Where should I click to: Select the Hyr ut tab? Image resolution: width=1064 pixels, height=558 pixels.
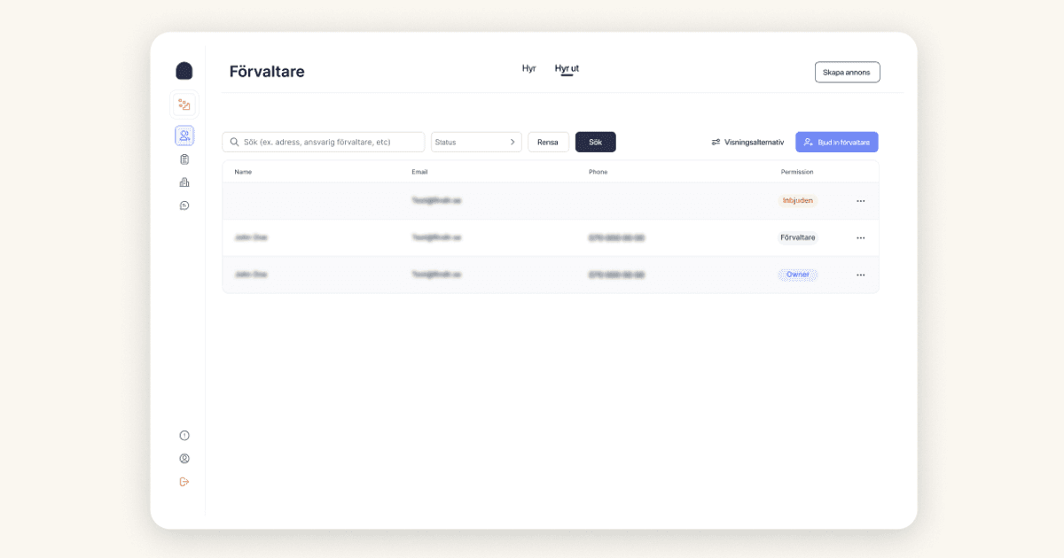pos(567,68)
